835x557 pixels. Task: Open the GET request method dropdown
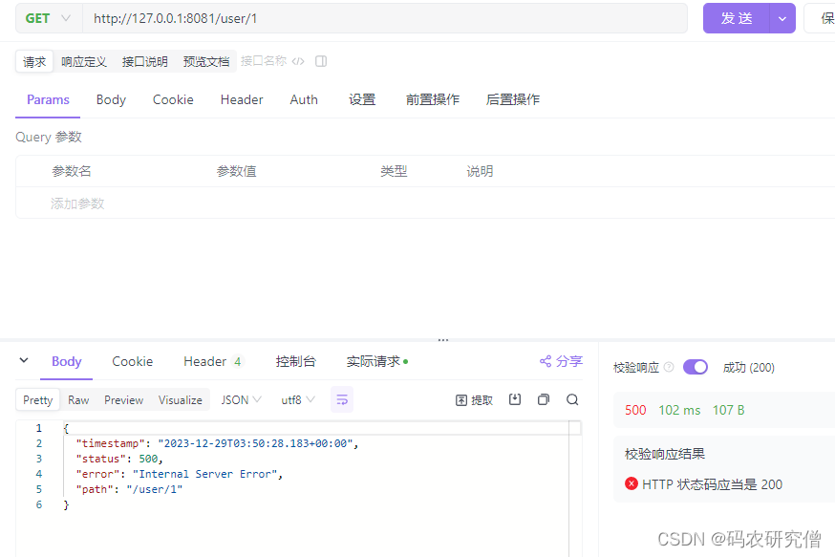tap(48, 18)
